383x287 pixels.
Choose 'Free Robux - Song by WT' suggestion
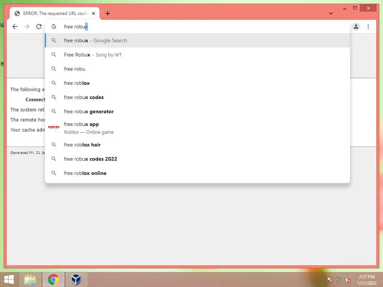(x=197, y=55)
